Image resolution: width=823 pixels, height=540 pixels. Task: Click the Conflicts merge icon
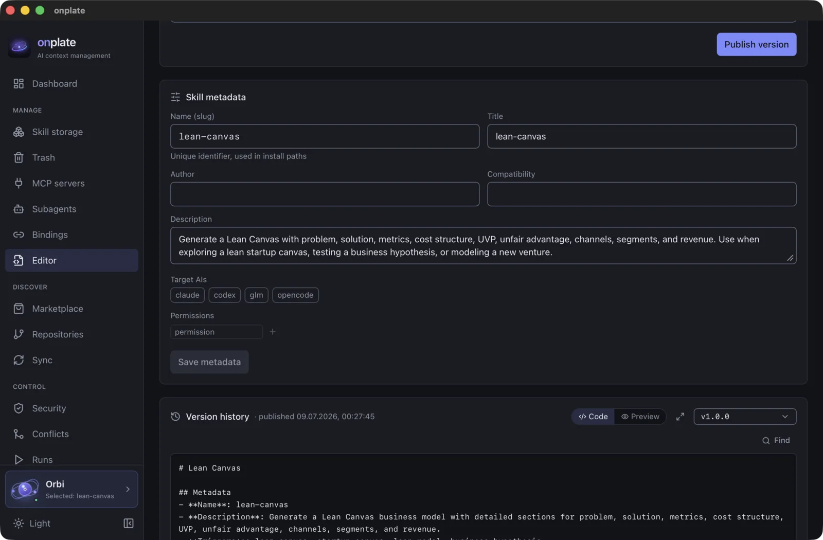point(19,434)
